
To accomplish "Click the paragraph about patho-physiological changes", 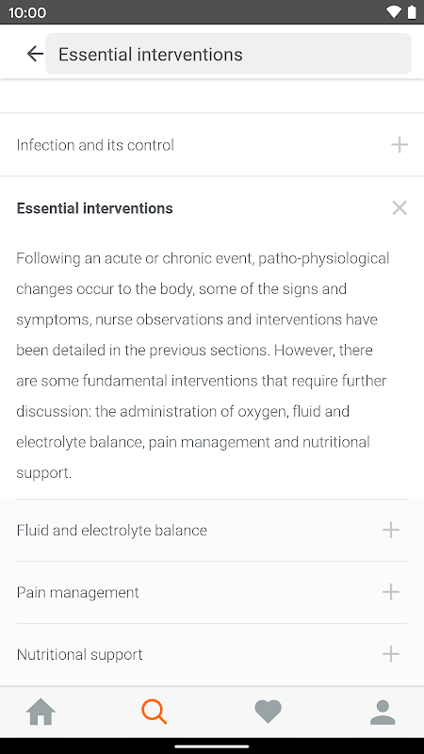I will [203, 366].
